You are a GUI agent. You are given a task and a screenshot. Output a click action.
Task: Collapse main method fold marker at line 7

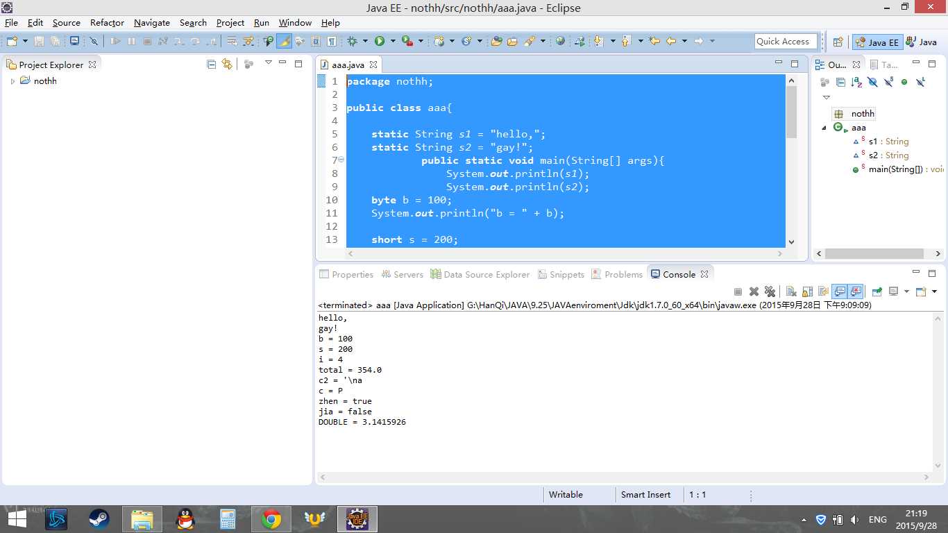tap(341, 160)
